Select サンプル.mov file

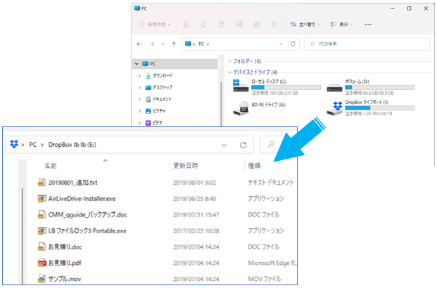click(x=65, y=279)
